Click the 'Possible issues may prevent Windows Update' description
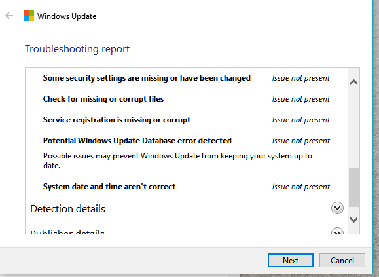 coord(177,160)
